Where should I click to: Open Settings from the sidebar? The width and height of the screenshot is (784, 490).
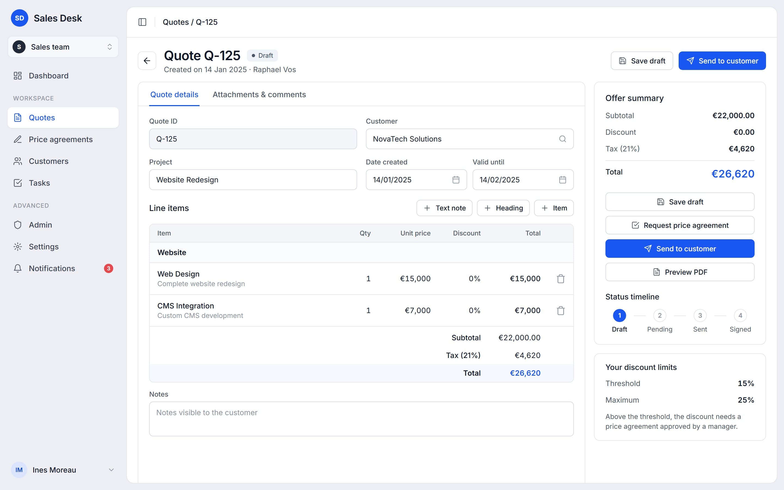63,247
